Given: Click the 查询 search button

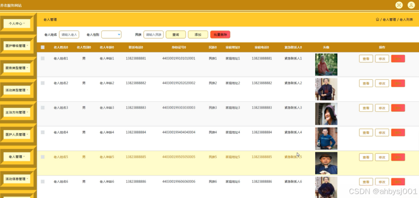Looking at the screenshot, I should pos(175,35).
